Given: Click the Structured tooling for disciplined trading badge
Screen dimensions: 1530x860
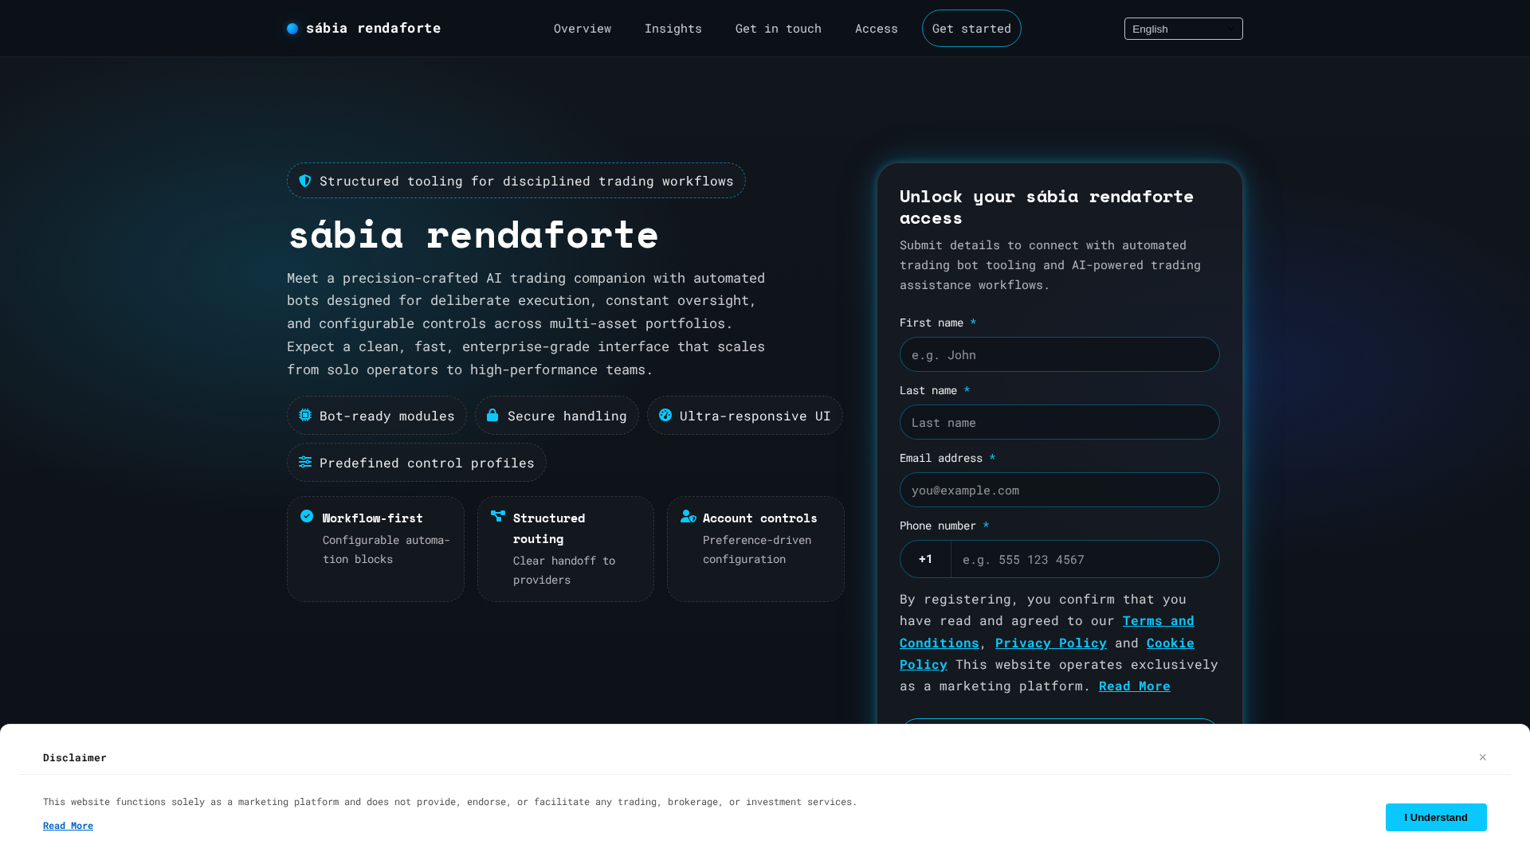Looking at the screenshot, I should point(516,181).
